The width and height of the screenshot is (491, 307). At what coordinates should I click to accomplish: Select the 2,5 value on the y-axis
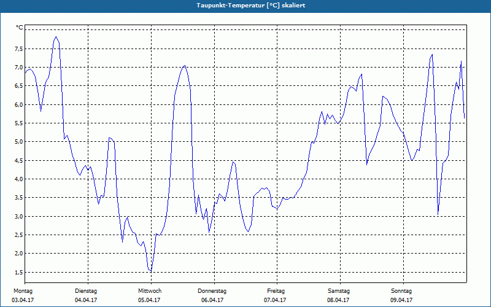(x=18, y=235)
